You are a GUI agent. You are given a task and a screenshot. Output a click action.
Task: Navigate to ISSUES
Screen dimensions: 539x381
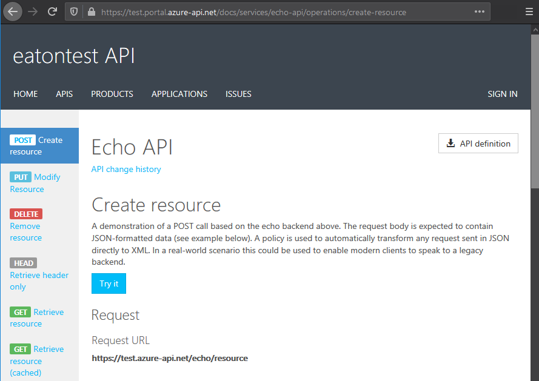coord(238,94)
